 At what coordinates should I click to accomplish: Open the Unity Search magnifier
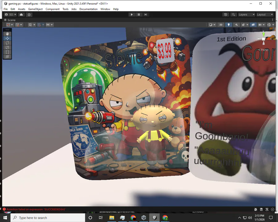pyautogui.click(x=233, y=14)
